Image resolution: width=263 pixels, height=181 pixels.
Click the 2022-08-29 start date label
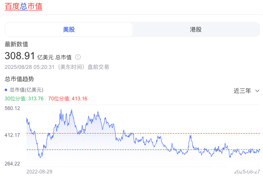(x=39, y=171)
